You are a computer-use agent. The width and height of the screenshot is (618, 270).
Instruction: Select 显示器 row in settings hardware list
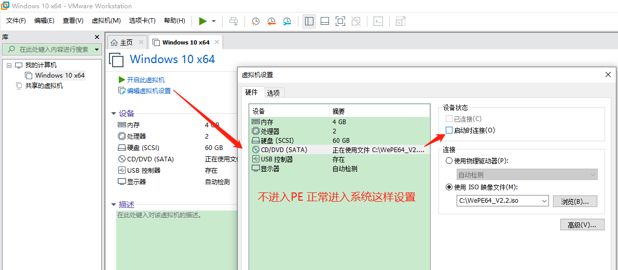click(340, 169)
